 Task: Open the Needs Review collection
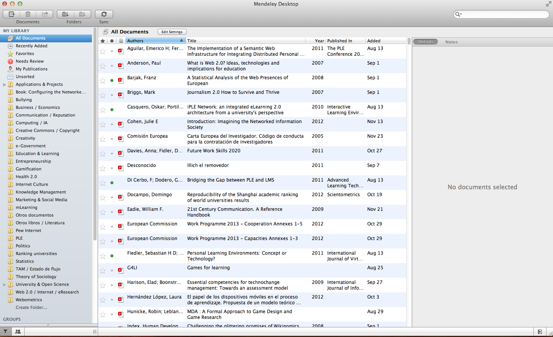30,61
